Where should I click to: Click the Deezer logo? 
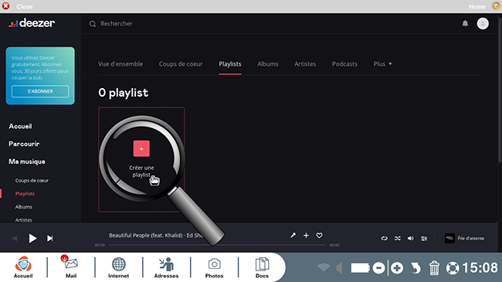tap(32, 23)
